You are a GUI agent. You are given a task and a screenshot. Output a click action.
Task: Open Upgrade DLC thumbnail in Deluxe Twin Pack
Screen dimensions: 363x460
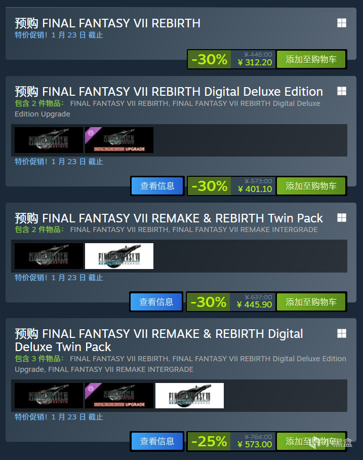click(x=119, y=396)
